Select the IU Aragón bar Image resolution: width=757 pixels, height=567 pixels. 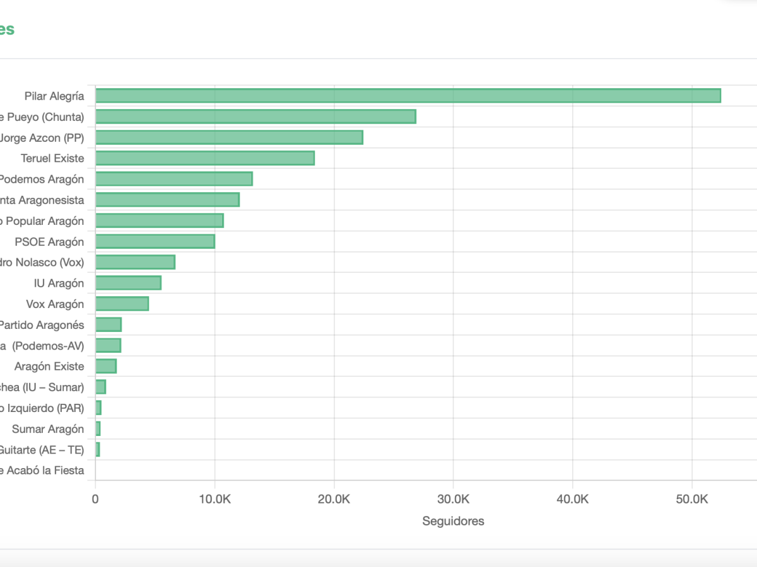coord(126,283)
